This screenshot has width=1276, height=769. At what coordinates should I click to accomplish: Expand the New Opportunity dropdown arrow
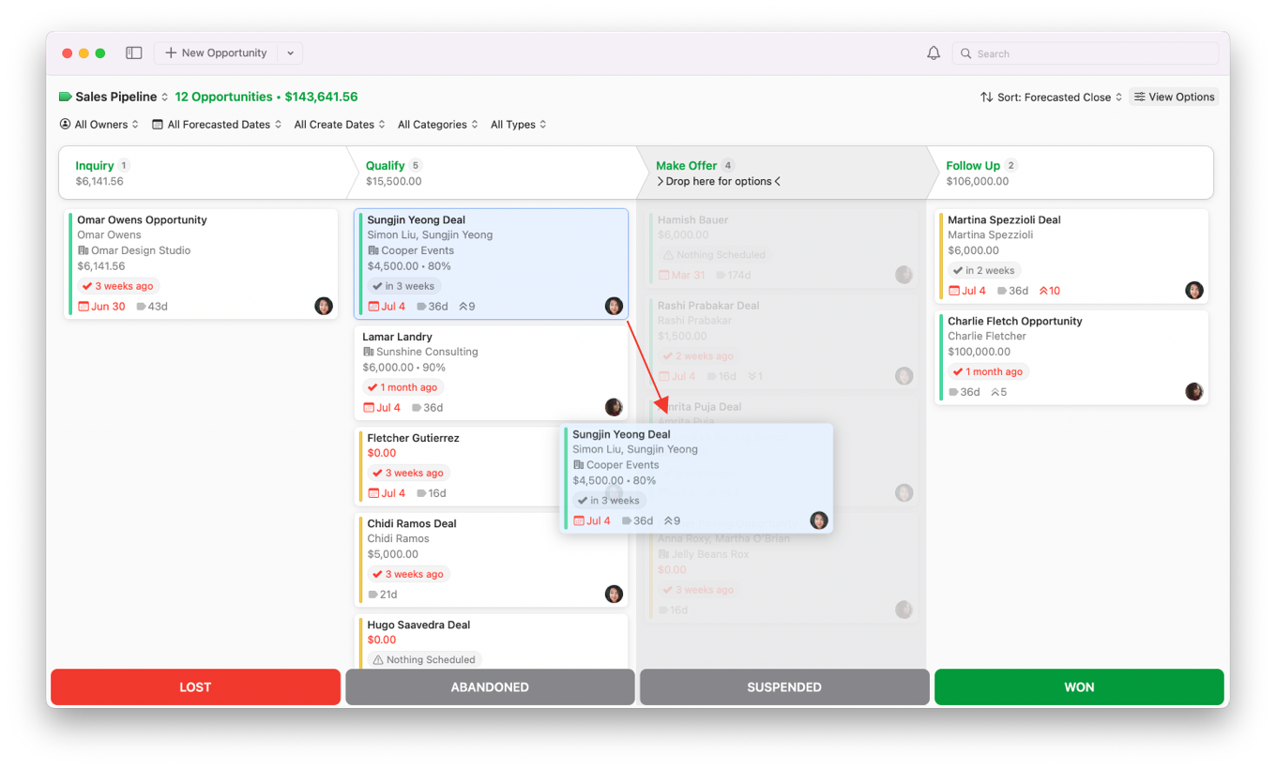pyautogui.click(x=291, y=53)
